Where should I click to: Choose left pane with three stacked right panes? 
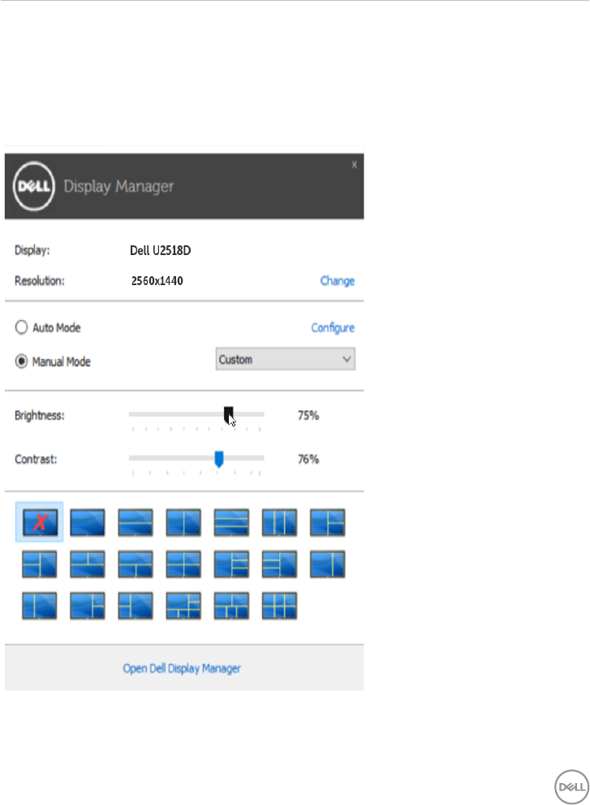click(231, 565)
